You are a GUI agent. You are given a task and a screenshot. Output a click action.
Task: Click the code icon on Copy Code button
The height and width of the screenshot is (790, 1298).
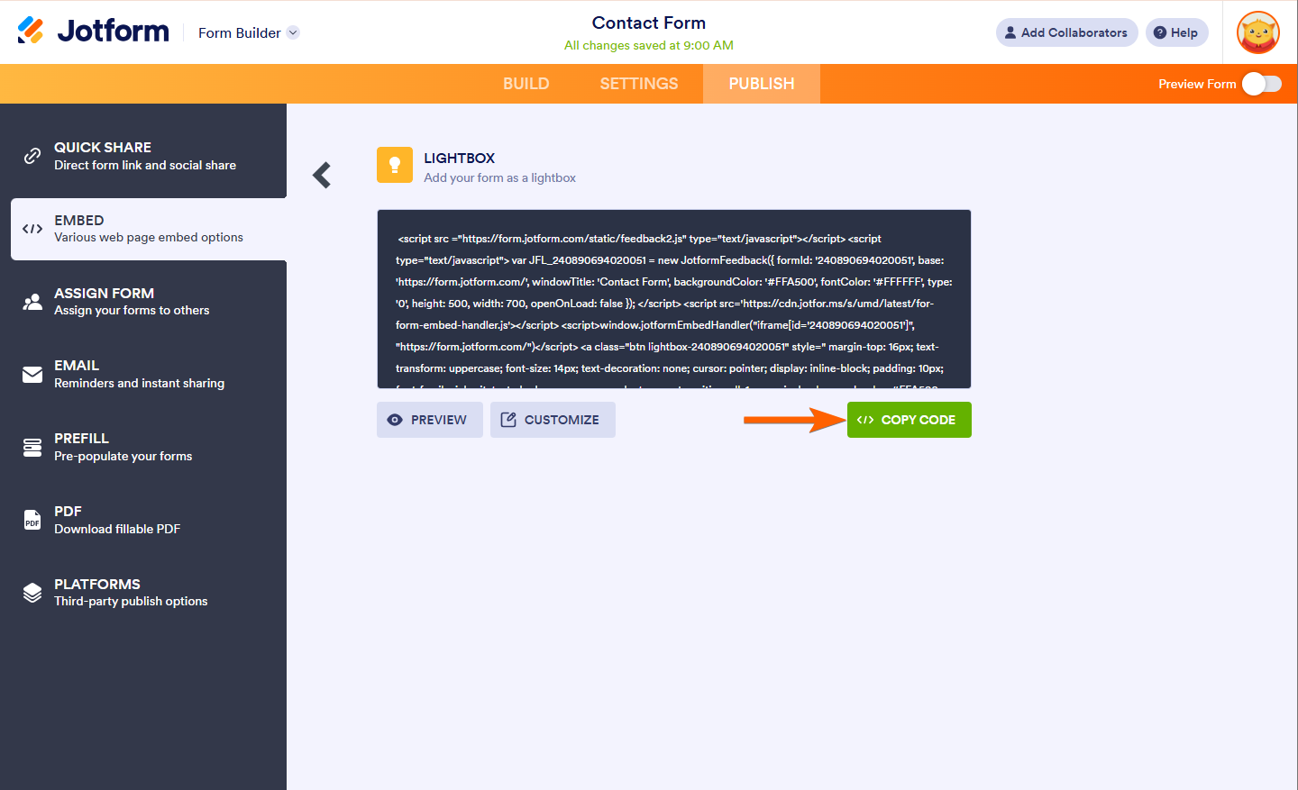click(x=865, y=420)
